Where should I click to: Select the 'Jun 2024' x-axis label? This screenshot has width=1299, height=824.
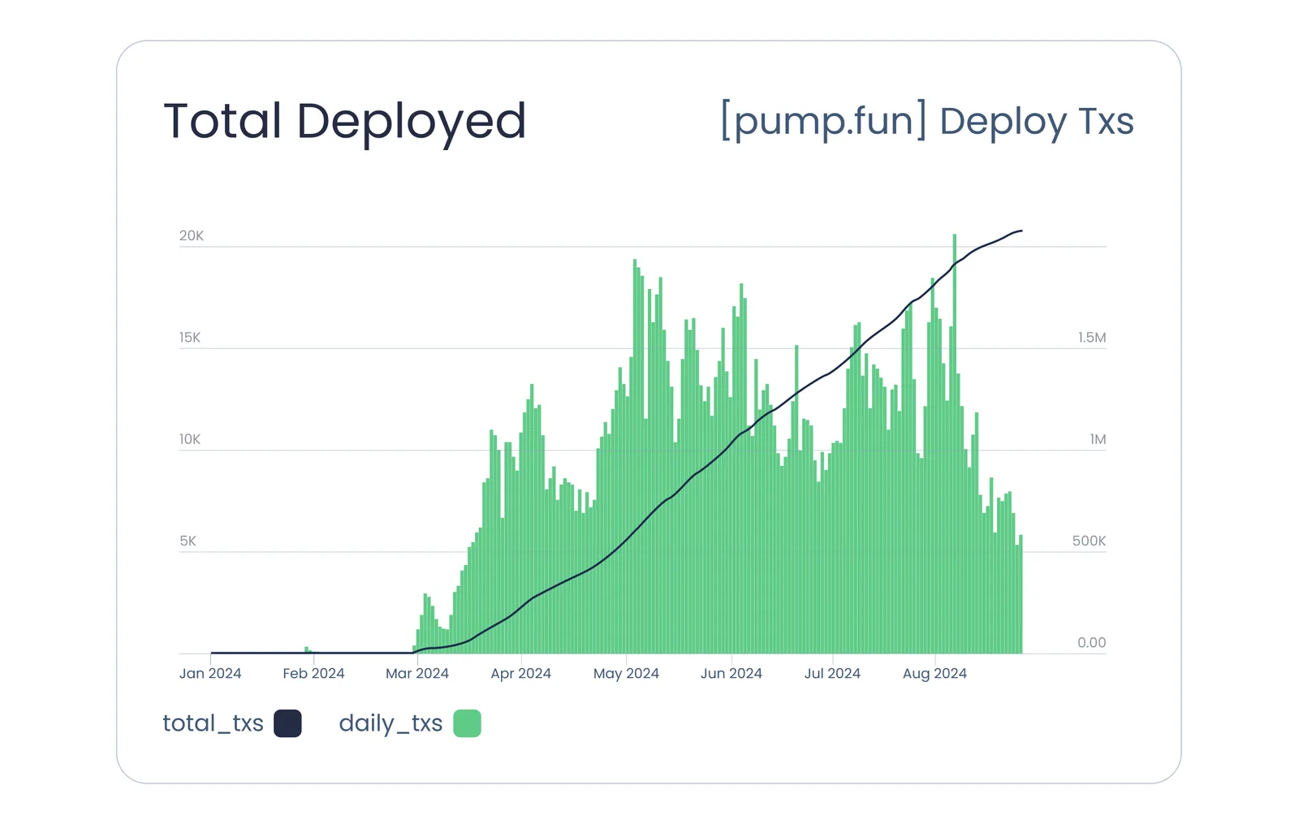[x=731, y=674]
